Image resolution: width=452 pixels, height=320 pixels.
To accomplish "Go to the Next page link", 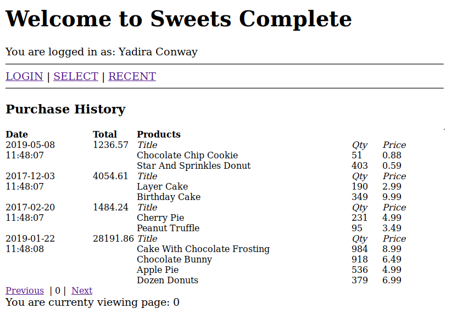I will [x=82, y=290].
